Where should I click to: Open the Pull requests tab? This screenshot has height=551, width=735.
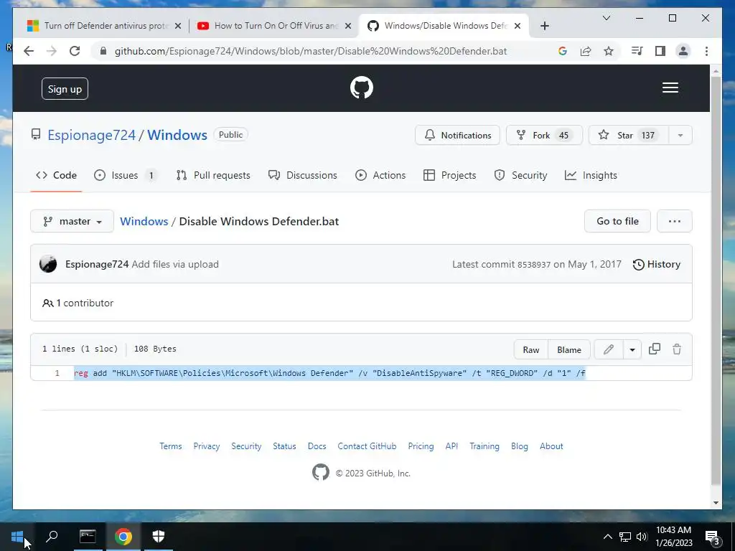pos(213,175)
